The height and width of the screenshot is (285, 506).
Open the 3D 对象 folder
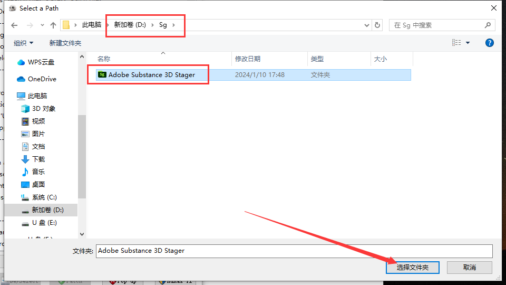[43, 109]
